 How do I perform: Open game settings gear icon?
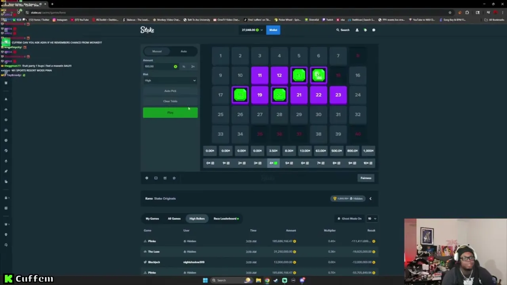click(x=147, y=178)
